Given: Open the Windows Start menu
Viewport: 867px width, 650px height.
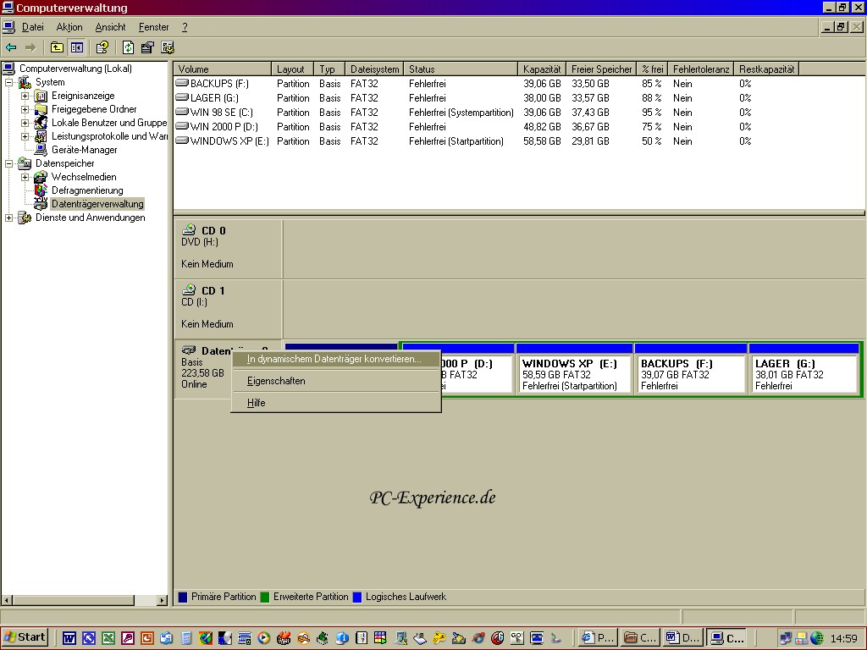Looking at the screenshot, I should (x=25, y=637).
